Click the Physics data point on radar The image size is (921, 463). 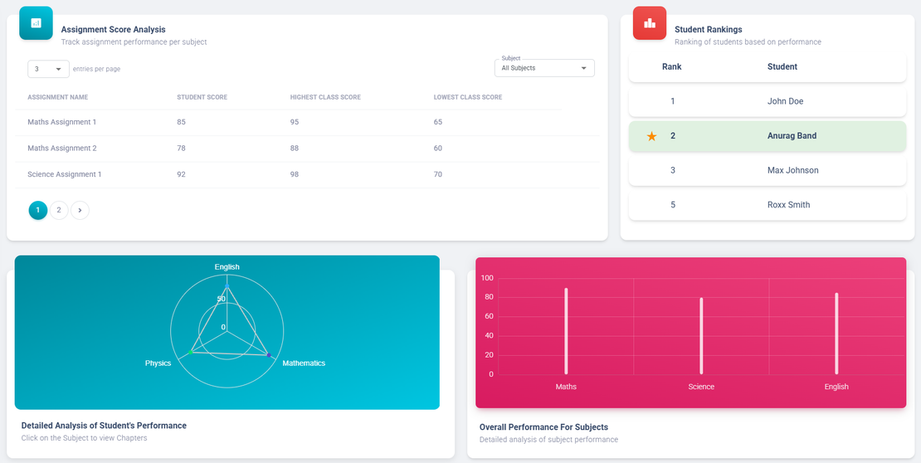click(190, 352)
